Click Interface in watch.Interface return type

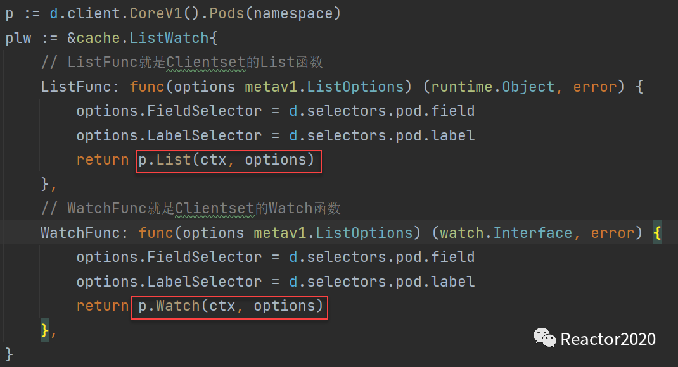[x=533, y=233]
